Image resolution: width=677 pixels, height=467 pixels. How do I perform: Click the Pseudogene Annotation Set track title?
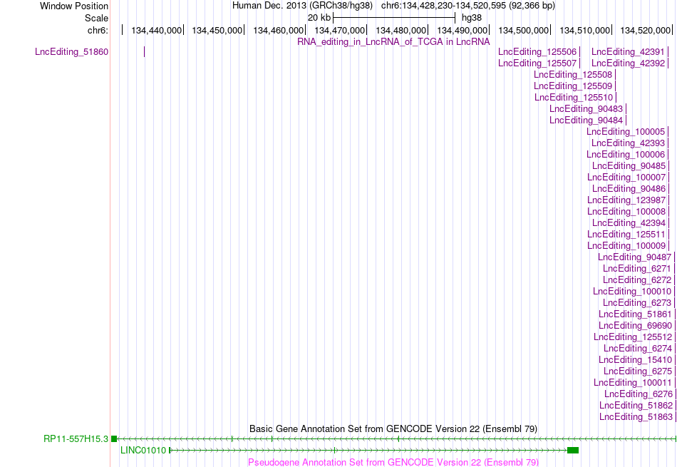tap(393, 462)
